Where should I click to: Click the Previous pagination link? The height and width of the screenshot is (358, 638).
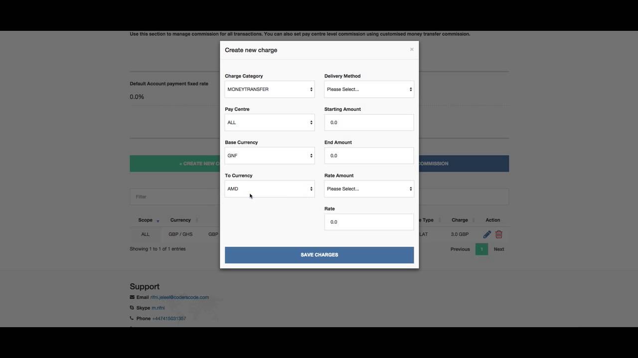(460, 249)
